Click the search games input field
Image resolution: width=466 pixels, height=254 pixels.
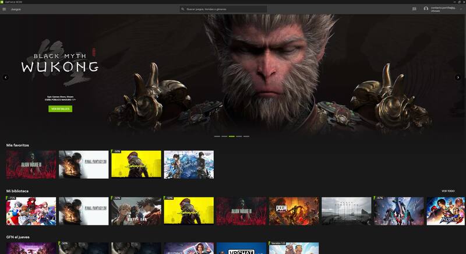(x=224, y=9)
